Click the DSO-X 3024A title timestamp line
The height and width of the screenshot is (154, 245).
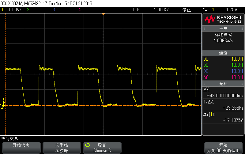tap(47, 3)
